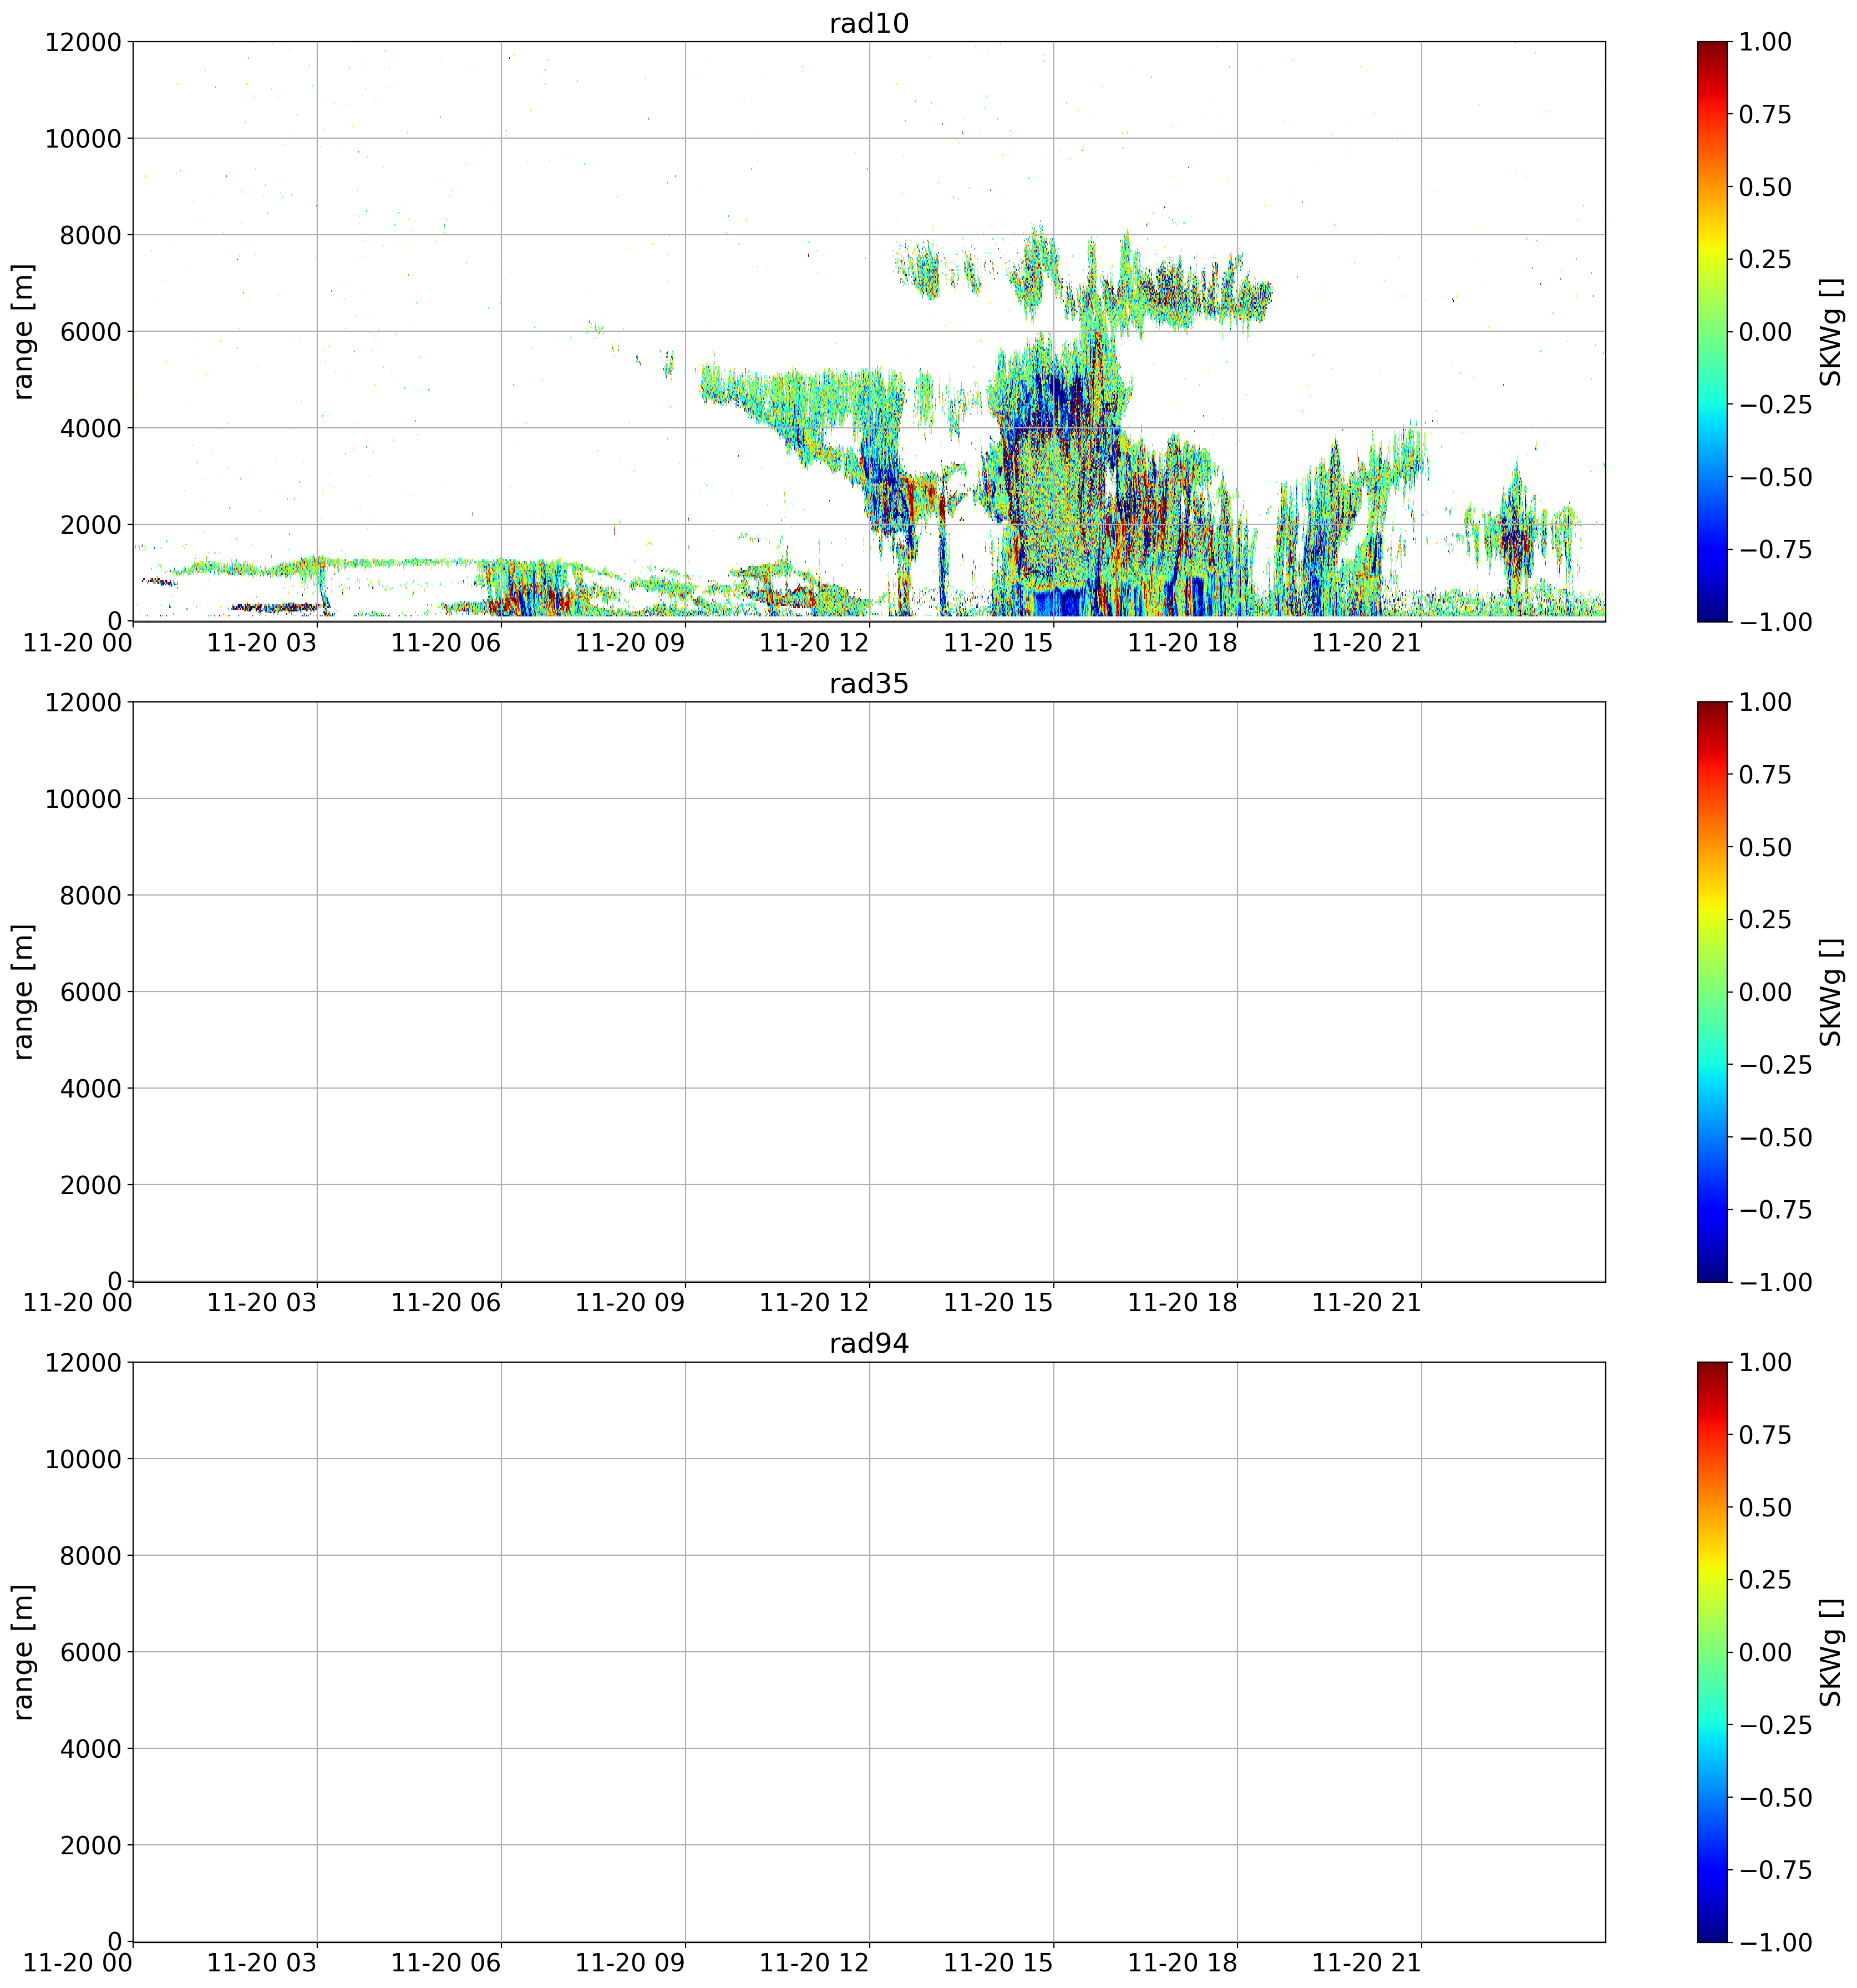Click the 6000 y-tick in rad35 plot
Image resolution: width=1857 pixels, height=1988 pixels.
click(90, 992)
